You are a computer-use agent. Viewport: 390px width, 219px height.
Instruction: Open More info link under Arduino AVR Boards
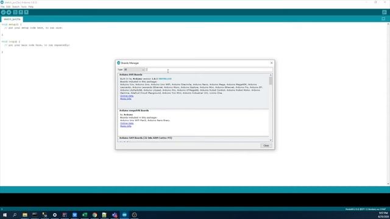pos(126,99)
